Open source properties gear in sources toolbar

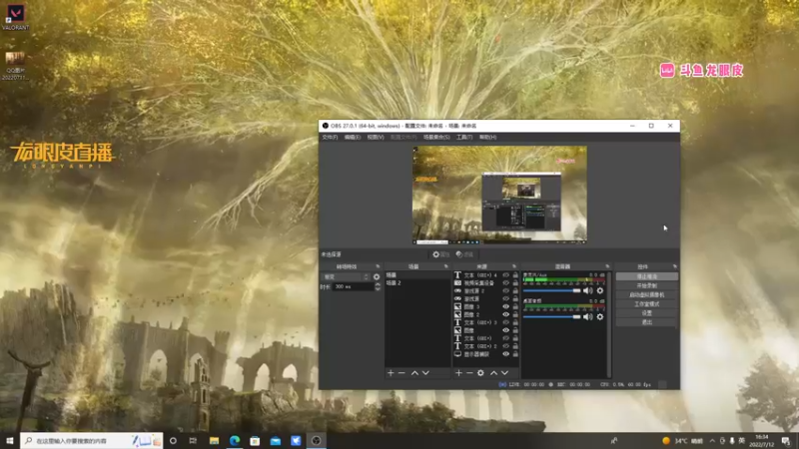click(480, 373)
